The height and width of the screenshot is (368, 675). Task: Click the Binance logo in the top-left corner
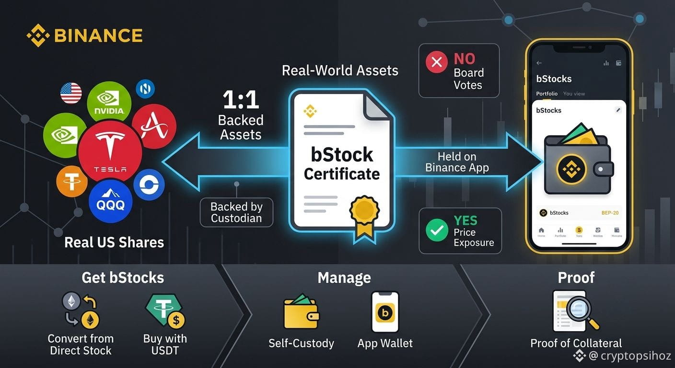click(84, 35)
